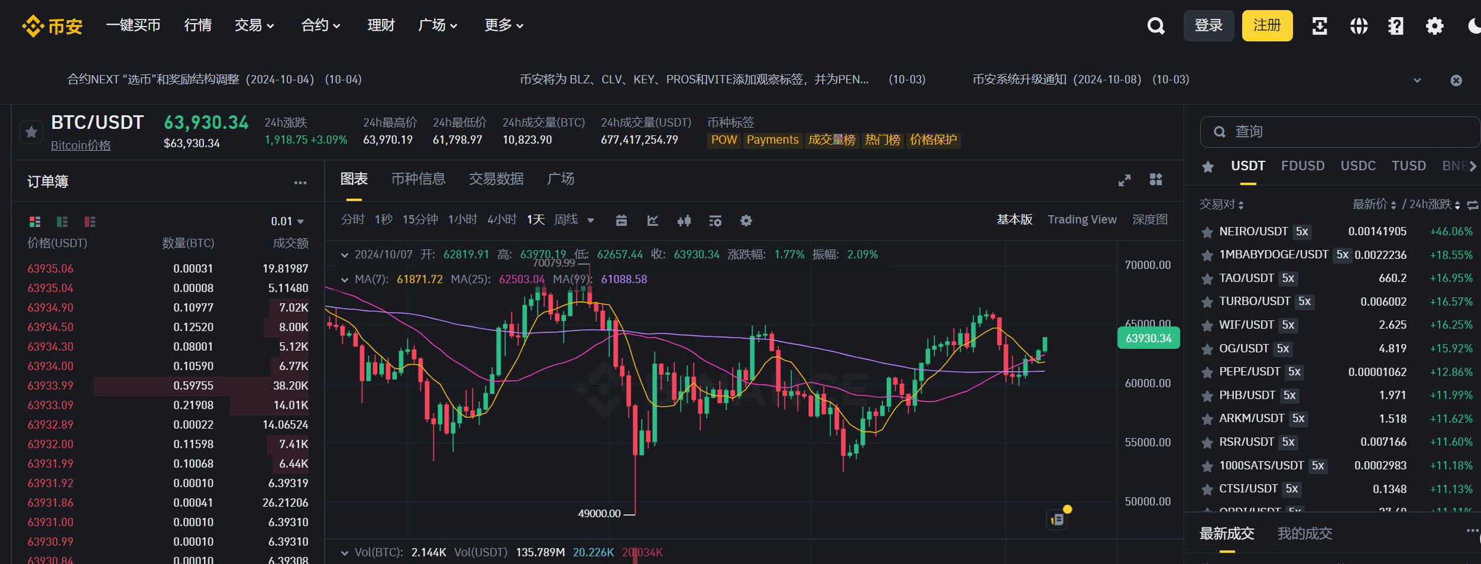Screen dimensions: 1481x564
Task: Sort market list by 交易对
Action: (1221, 205)
